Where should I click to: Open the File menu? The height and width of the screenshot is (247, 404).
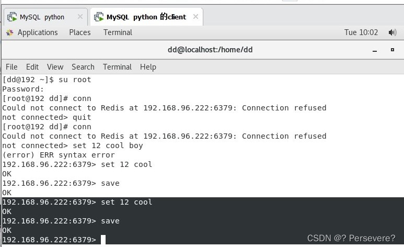click(11, 67)
